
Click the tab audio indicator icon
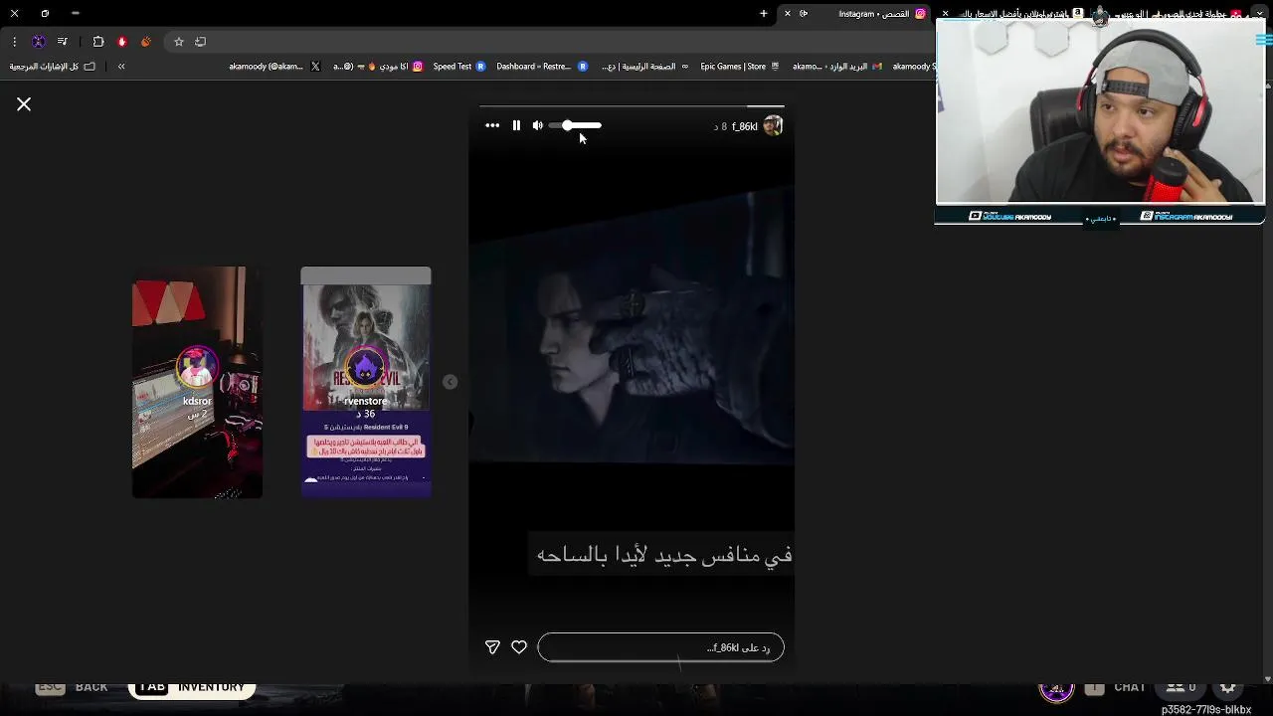tap(804, 14)
